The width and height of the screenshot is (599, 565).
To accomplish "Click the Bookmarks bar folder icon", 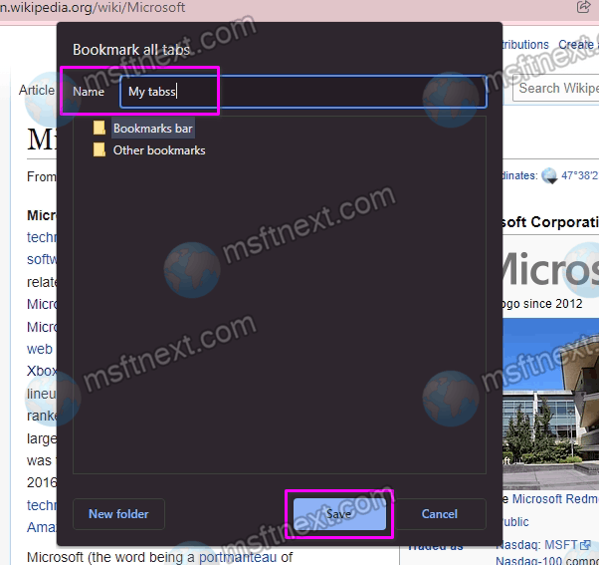I will click(99, 129).
